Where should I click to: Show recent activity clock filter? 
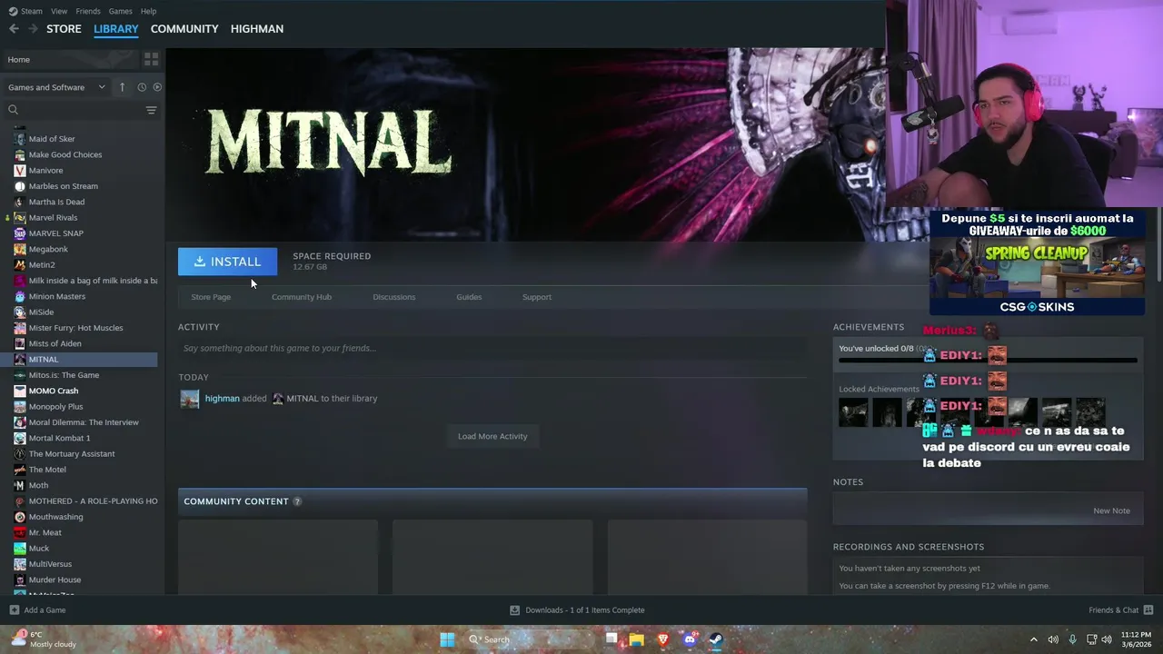click(x=142, y=87)
